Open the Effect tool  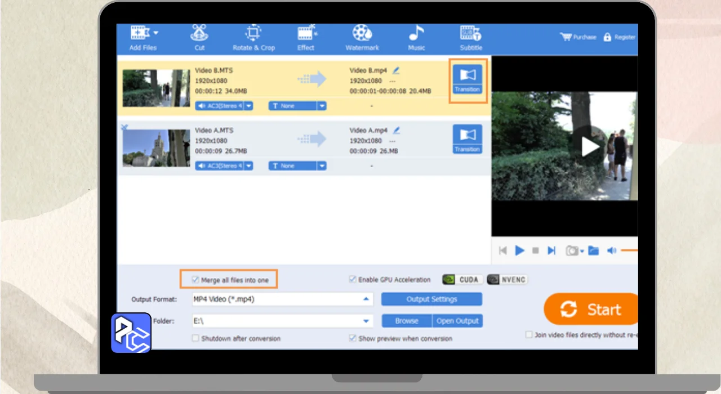click(x=306, y=38)
